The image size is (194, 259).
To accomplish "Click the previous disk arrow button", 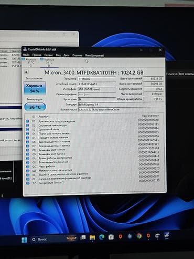I will click(x=26, y=72).
